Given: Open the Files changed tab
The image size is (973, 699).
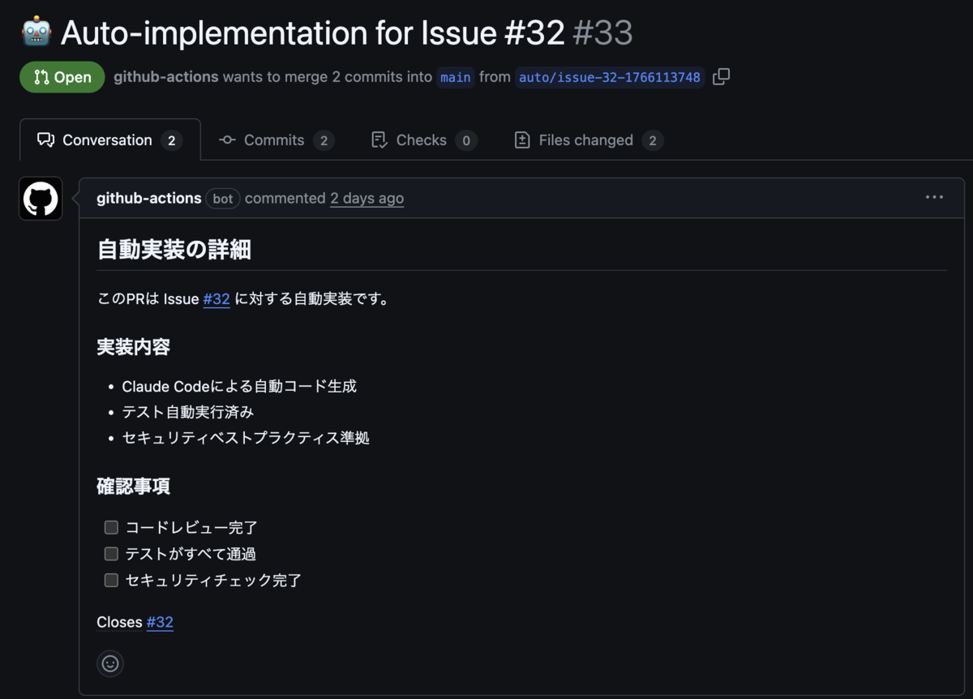Looking at the screenshot, I should tap(589, 140).
